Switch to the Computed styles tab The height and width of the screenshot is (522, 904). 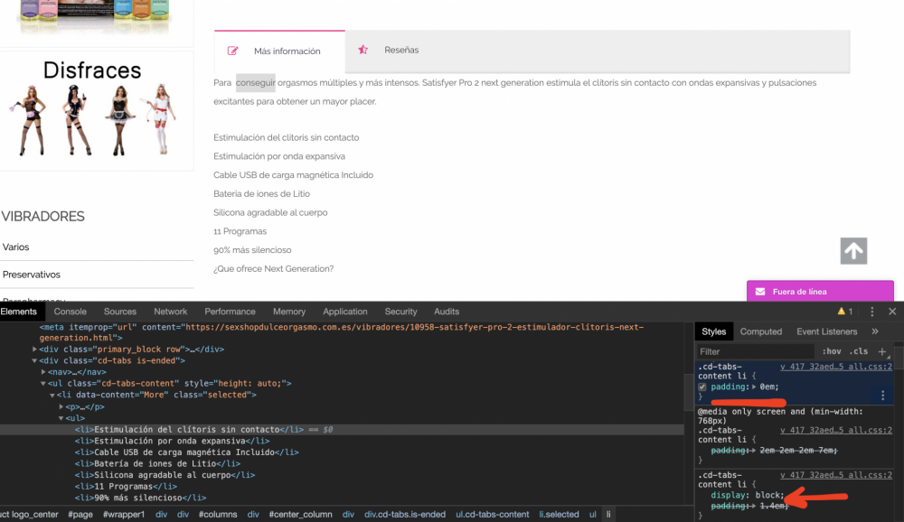click(x=761, y=331)
